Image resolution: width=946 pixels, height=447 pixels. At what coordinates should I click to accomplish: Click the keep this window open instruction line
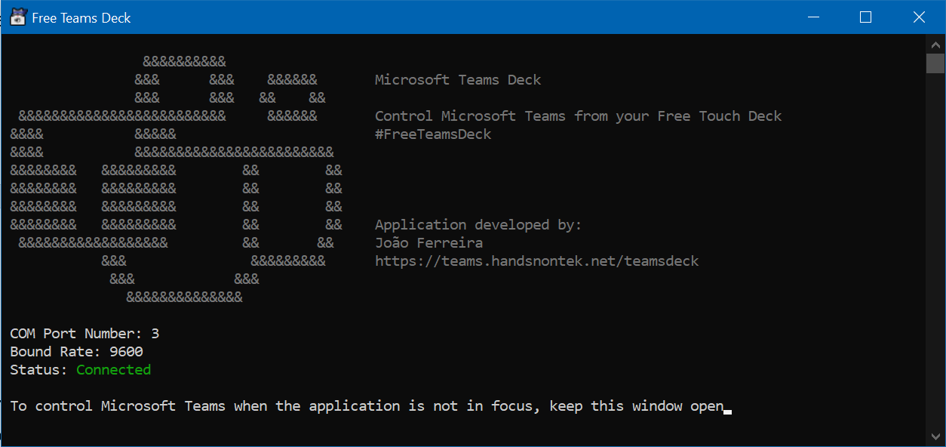click(362, 405)
